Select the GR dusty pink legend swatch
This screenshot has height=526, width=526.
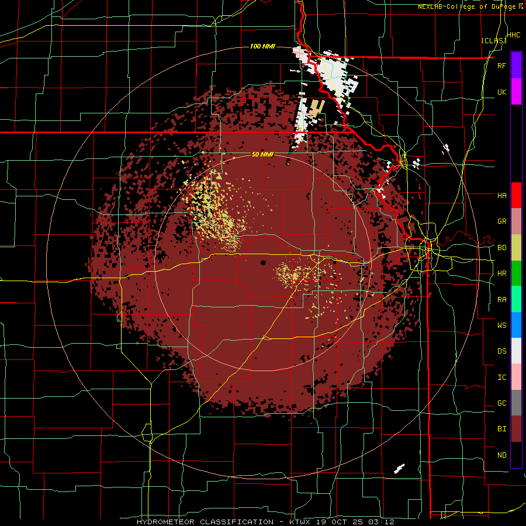pyautogui.click(x=516, y=222)
